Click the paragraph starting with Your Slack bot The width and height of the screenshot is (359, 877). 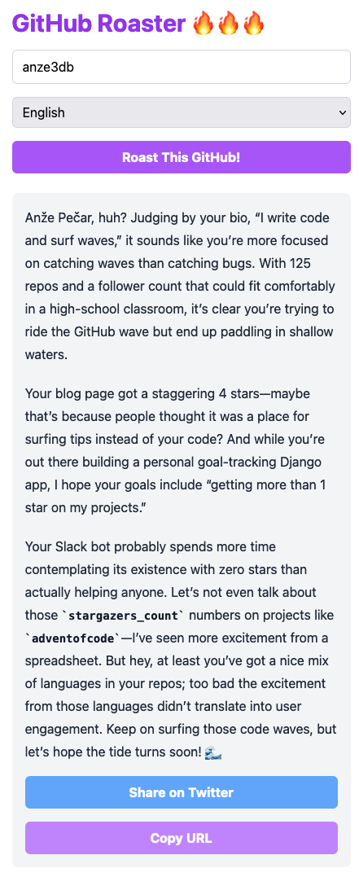coord(179,651)
